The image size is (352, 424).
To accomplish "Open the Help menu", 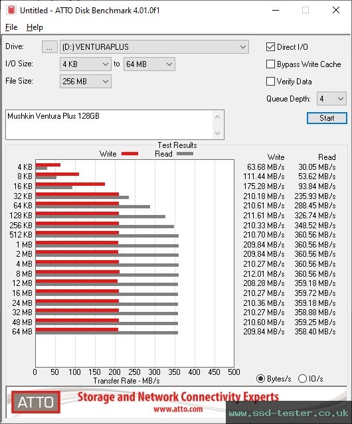I will point(35,27).
